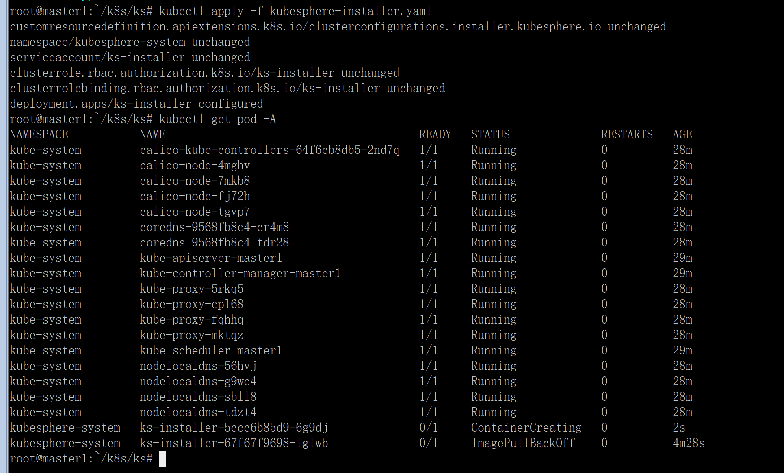The width and height of the screenshot is (784, 473).
Task: Click the NAMESPACE column header
Action: [x=39, y=134]
